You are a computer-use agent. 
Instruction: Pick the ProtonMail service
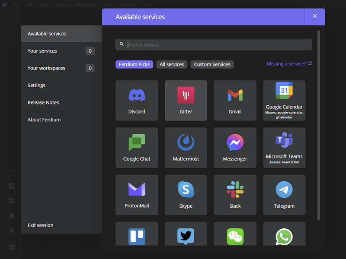(137, 195)
